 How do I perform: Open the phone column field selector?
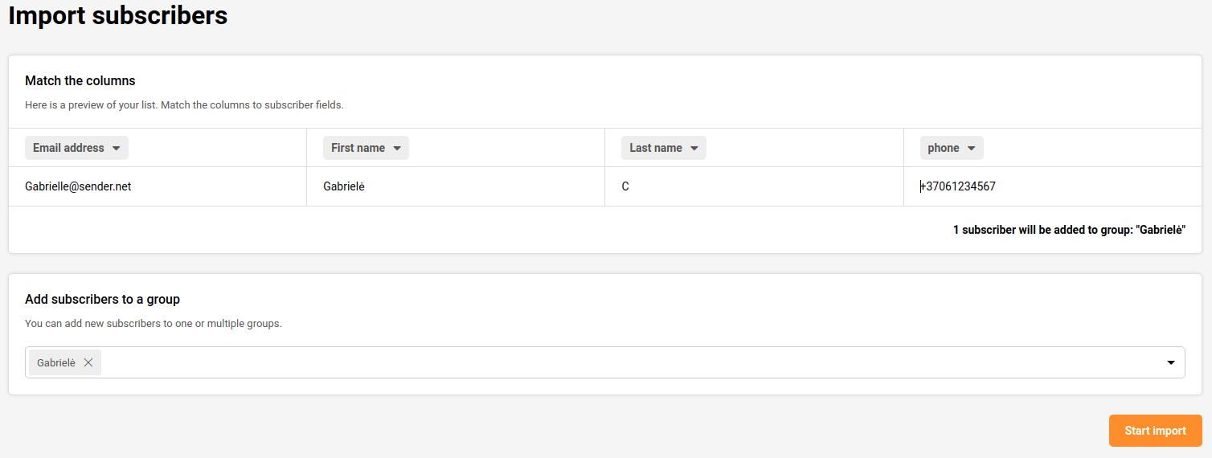coord(944,148)
